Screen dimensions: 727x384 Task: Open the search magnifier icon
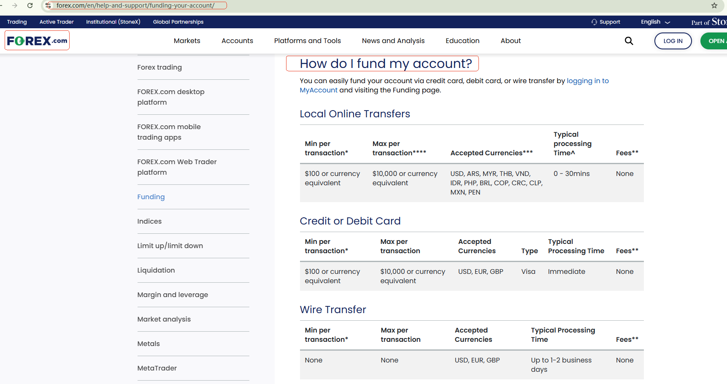tap(629, 41)
